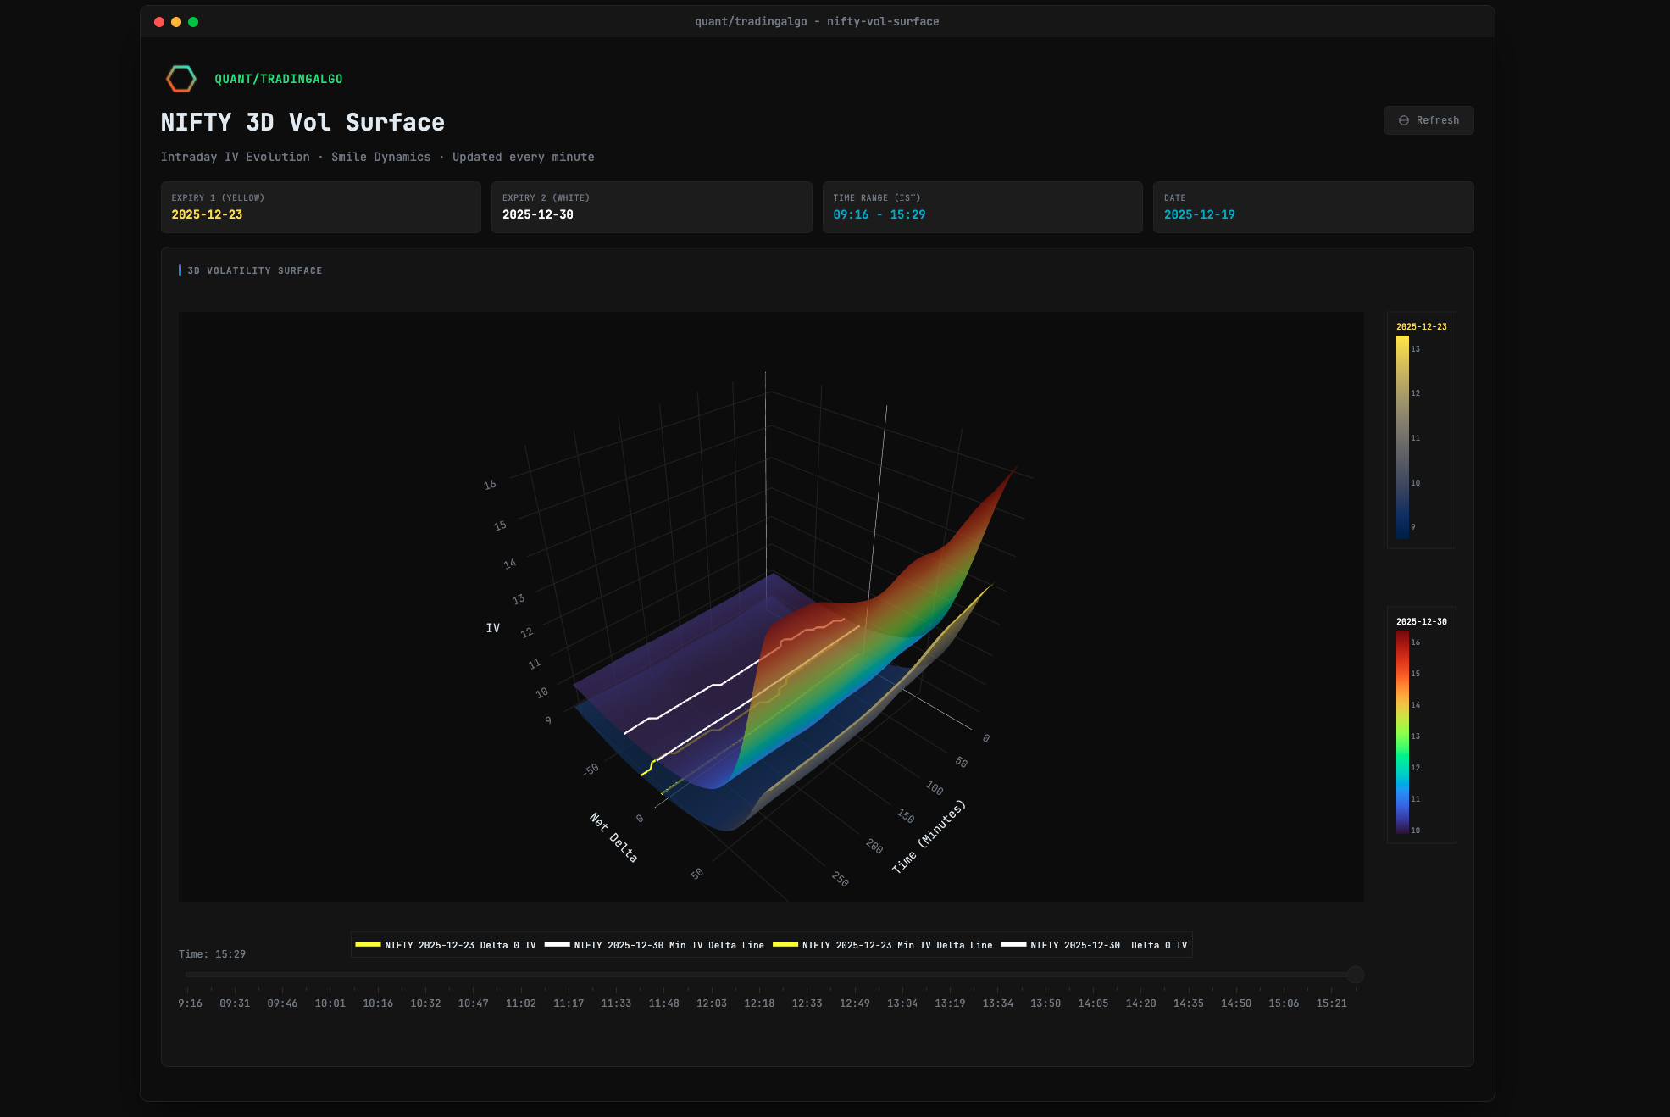Screen dimensions: 1670x1117
Task: Click the yellow minimize window dot
Action: (x=176, y=22)
